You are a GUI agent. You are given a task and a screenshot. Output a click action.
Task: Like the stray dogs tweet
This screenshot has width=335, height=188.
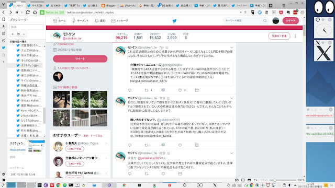(180, 145)
